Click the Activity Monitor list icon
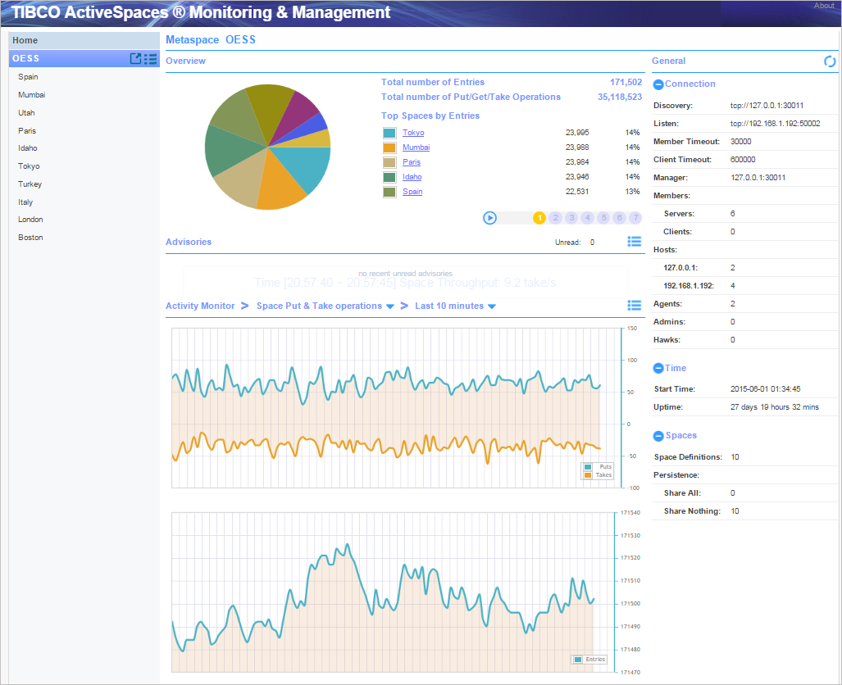842x685 pixels. click(x=634, y=305)
